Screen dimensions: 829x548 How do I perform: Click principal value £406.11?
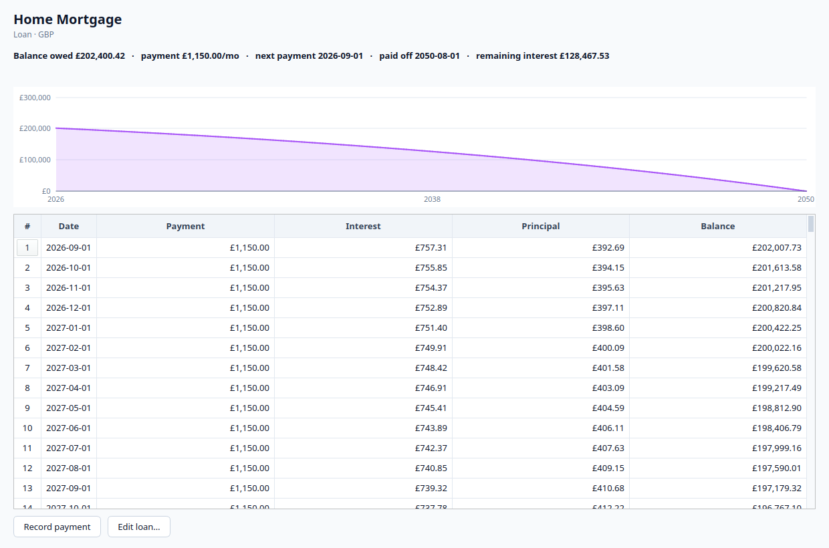(608, 428)
